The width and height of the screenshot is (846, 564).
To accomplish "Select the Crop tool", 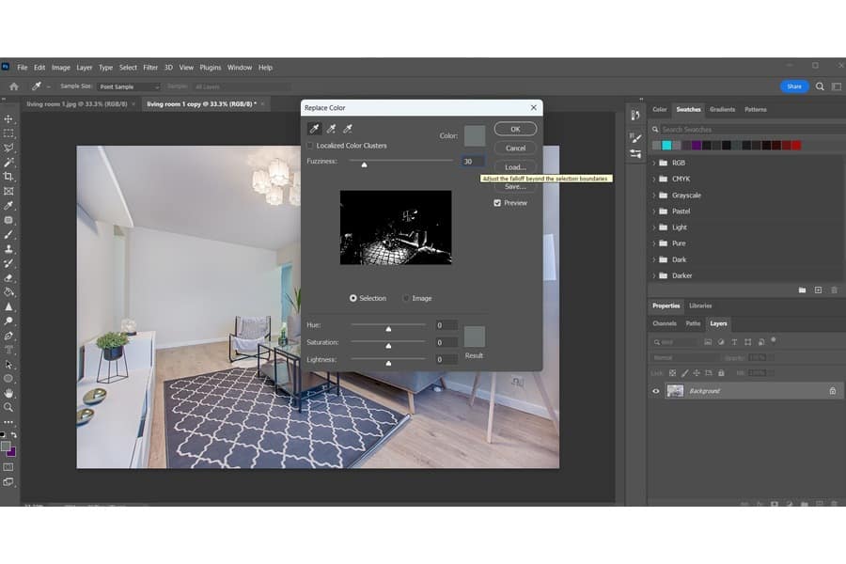I will click(8, 177).
